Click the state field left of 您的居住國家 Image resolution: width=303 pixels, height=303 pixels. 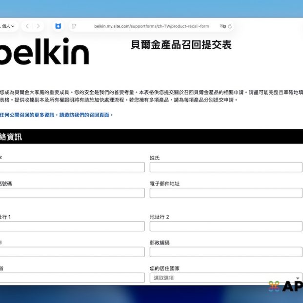[x=72, y=278]
